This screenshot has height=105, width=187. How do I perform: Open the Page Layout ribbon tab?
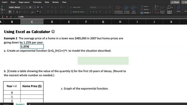[x=24, y=2]
